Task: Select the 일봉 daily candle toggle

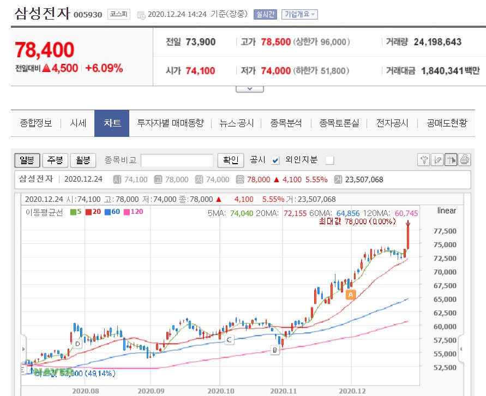Action: click(x=27, y=160)
